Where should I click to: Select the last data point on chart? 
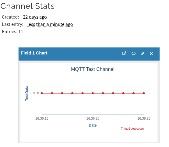click(x=144, y=93)
